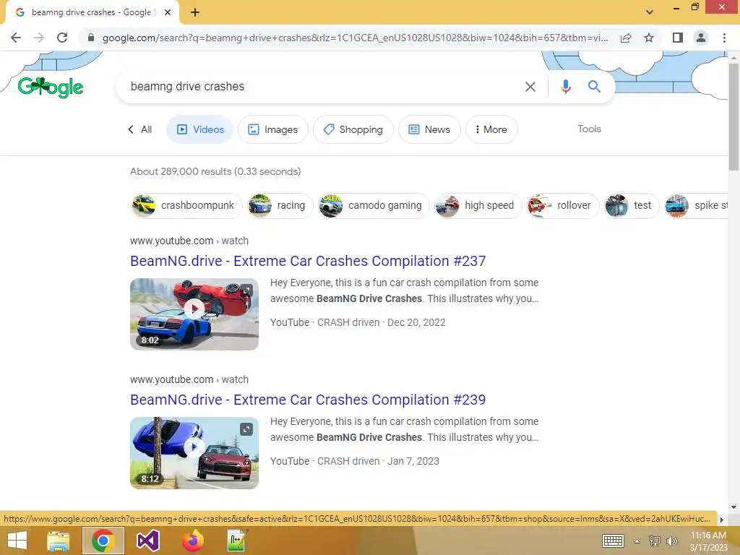This screenshot has height=555, width=740.
Task: Open Extreme Car Crashes Compilation #237 link
Action: coord(308,261)
